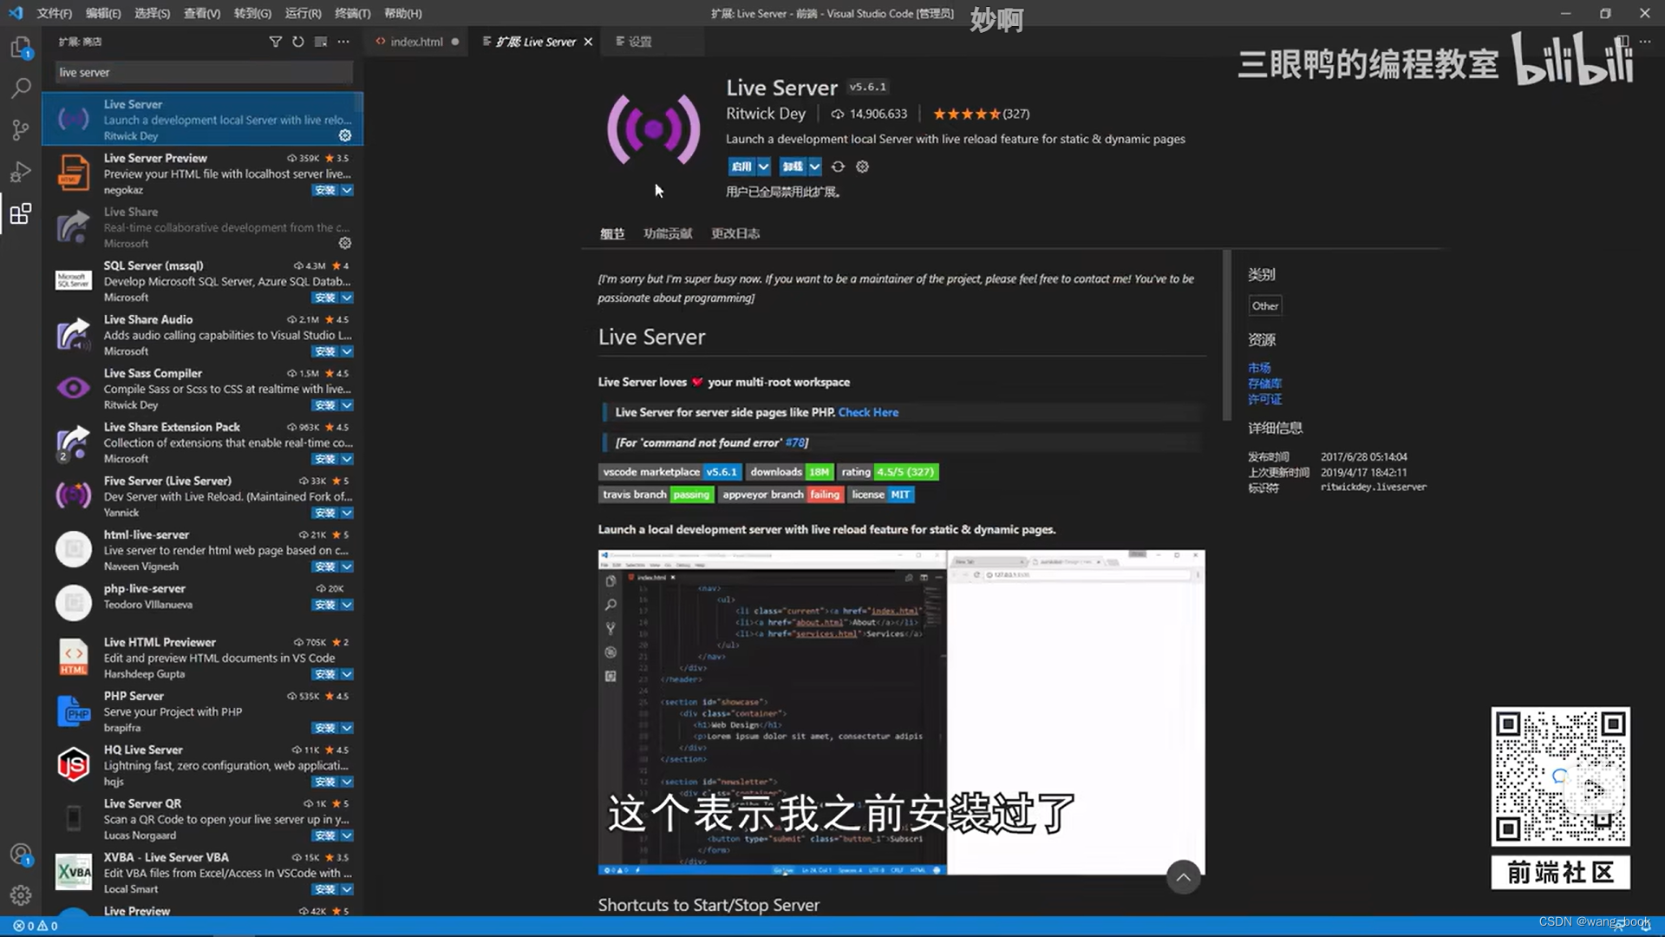Image resolution: width=1665 pixels, height=937 pixels.
Task: Open the Changelog tab of the extension
Action: click(x=735, y=233)
